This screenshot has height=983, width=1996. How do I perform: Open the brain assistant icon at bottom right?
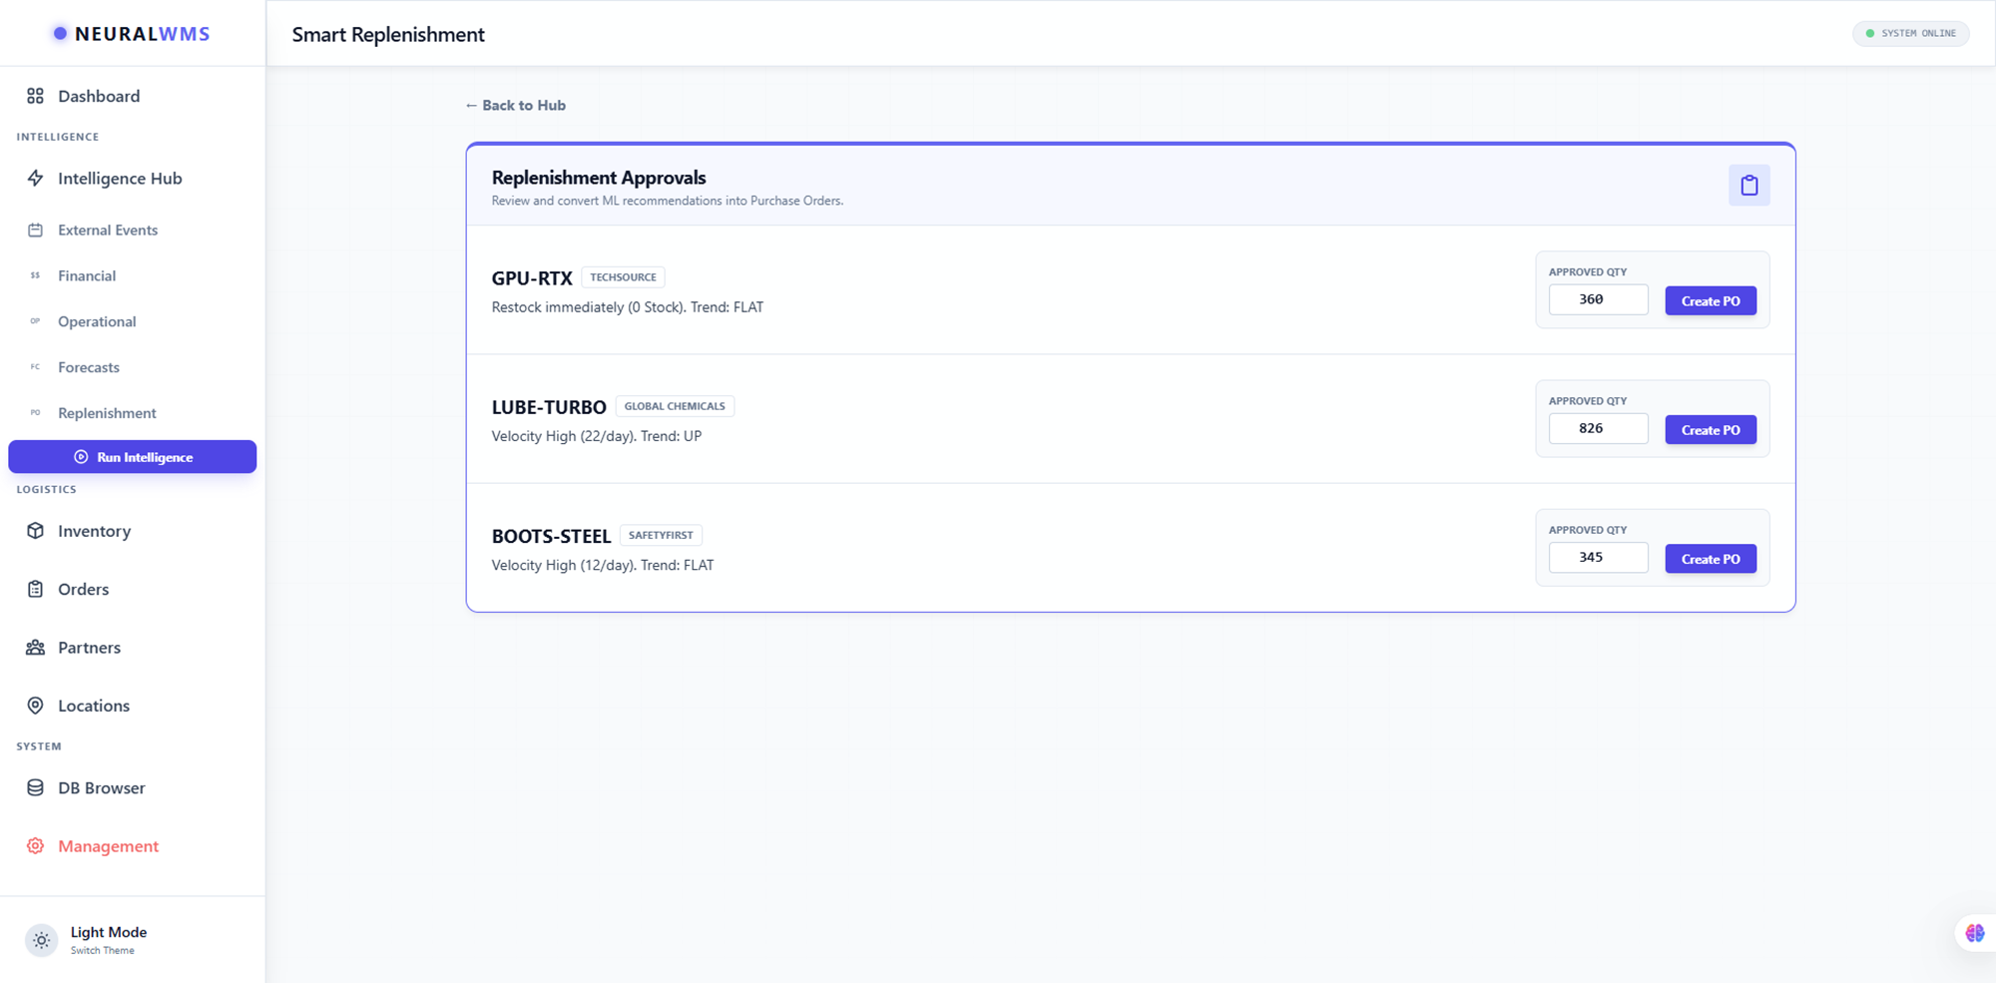[x=1974, y=933]
